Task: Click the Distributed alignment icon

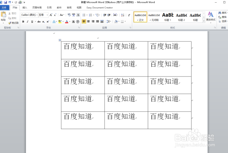Action: (x=102, y=22)
